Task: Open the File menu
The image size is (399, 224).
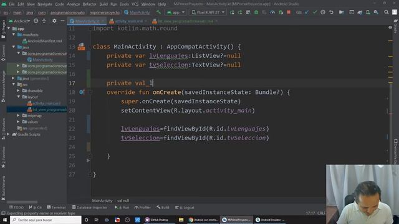Action: click(x=12, y=4)
